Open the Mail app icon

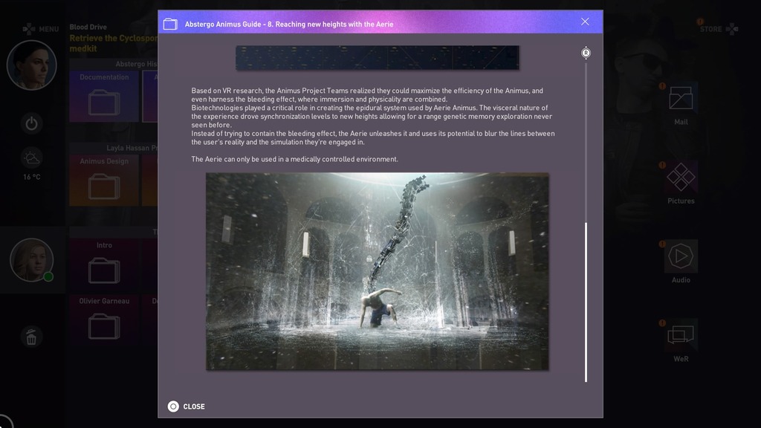click(x=681, y=99)
